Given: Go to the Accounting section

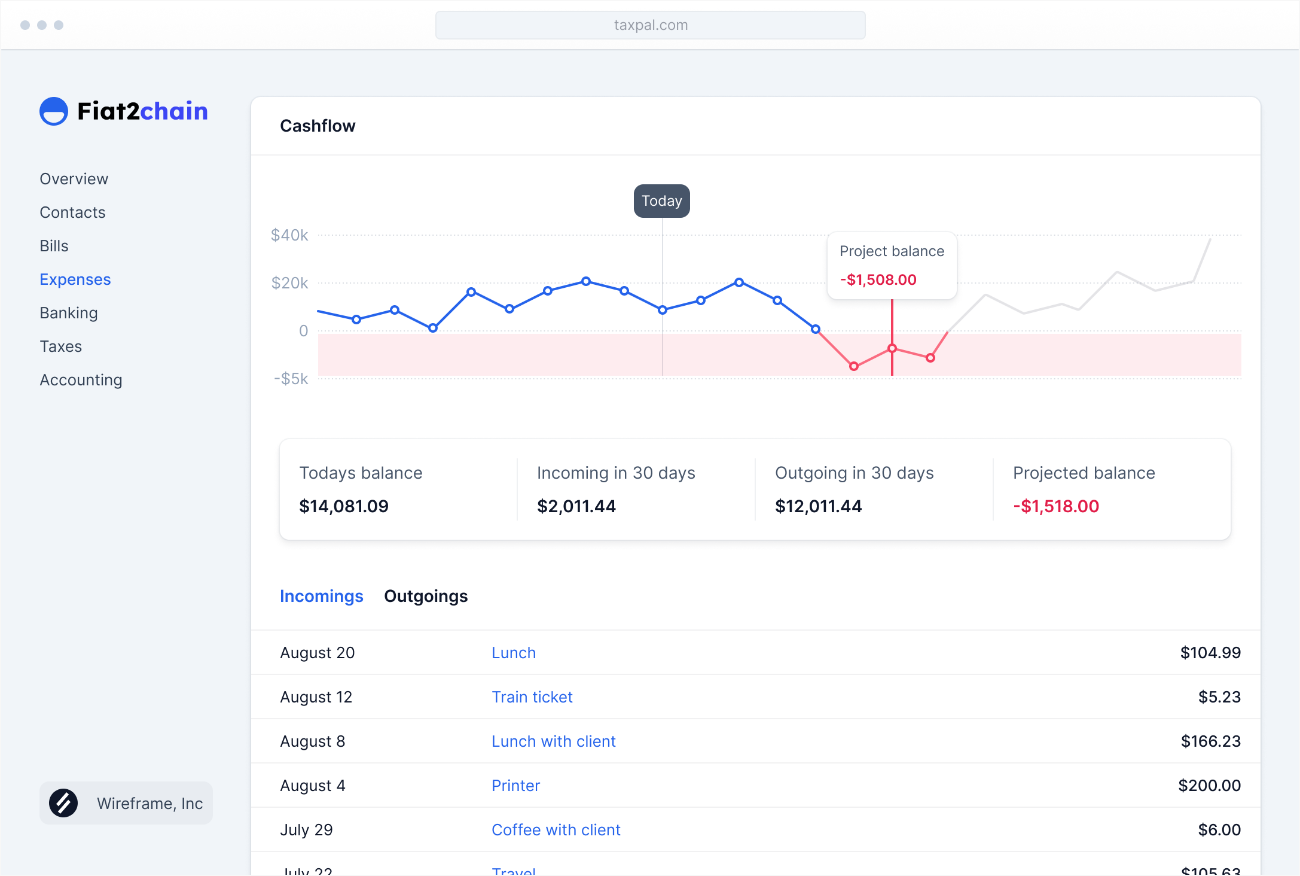Looking at the screenshot, I should point(81,380).
